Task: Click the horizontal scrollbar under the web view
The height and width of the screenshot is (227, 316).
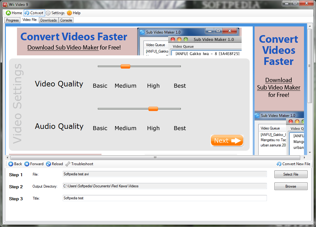Action: (x=156, y=157)
